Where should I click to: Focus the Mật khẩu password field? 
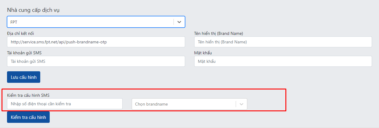pyautogui.click(x=283, y=61)
